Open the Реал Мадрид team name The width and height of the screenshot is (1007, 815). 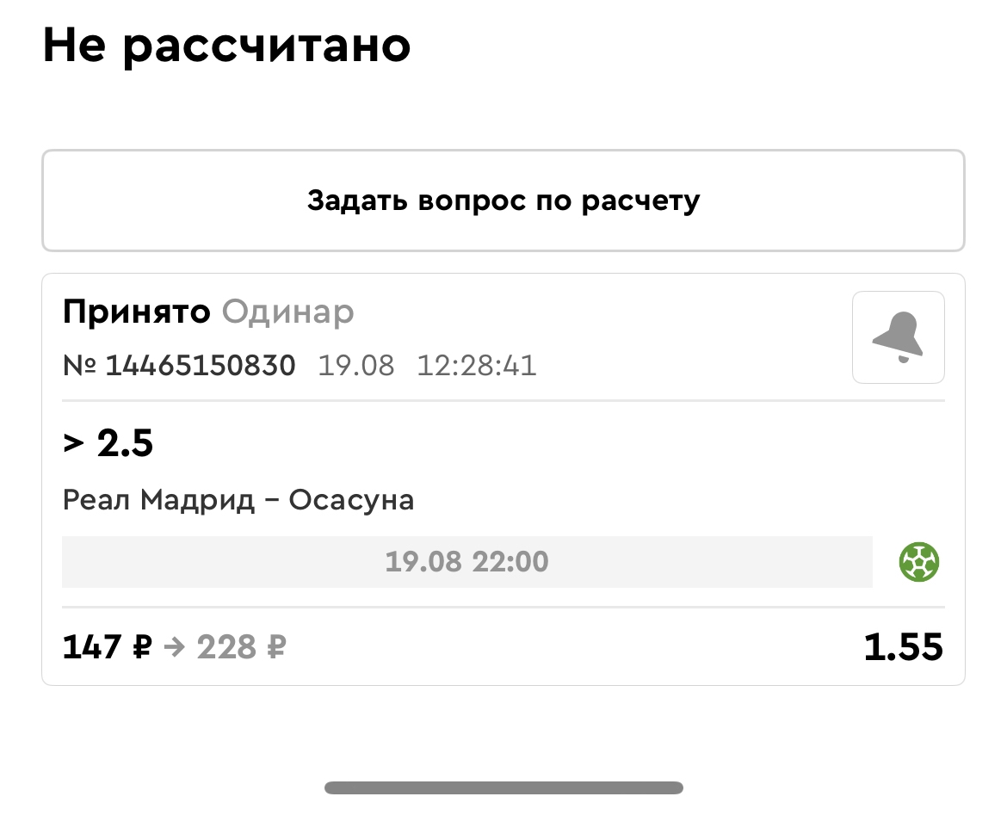158,499
